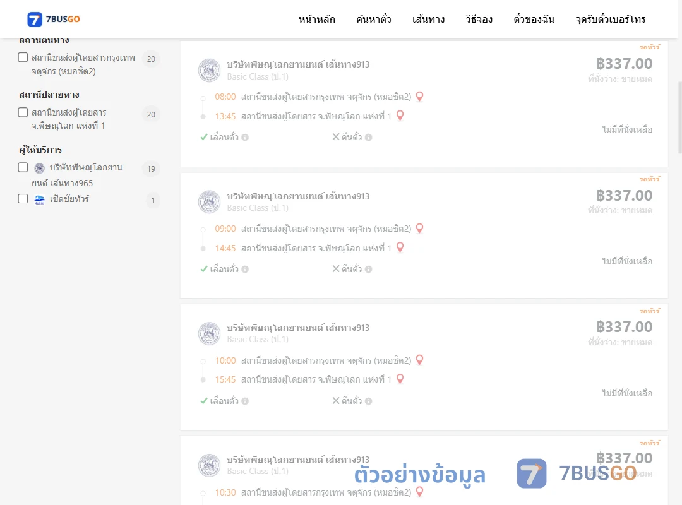682x505 pixels.
Task: Open map pin for 15:45 arrival station
Action: [x=400, y=379]
